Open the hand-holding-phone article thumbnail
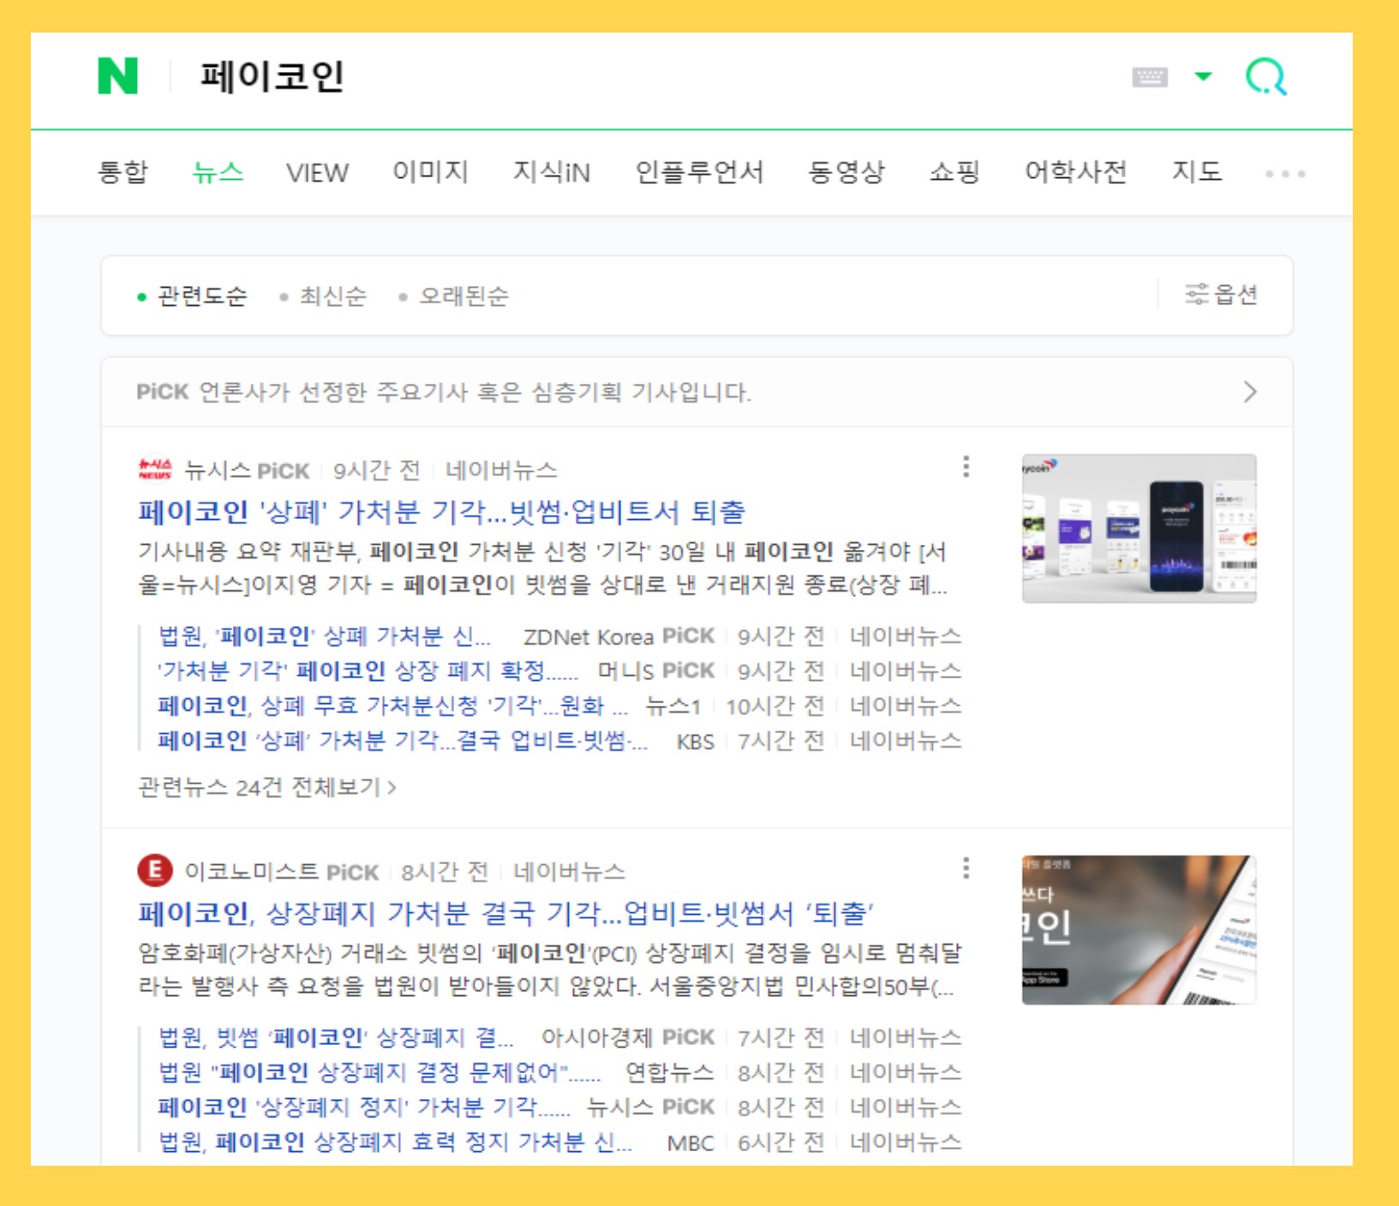1399x1206 pixels. (x=1139, y=930)
